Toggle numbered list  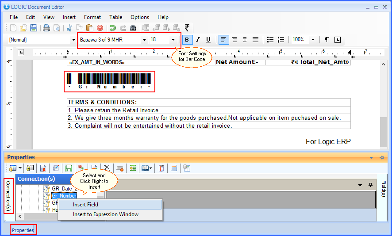pyautogui.click(x=281, y=39)
